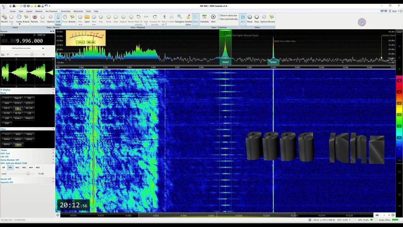403x227 pixels.
Task: Choose the 400Hz filter bandwidth button
Action: 18,139
